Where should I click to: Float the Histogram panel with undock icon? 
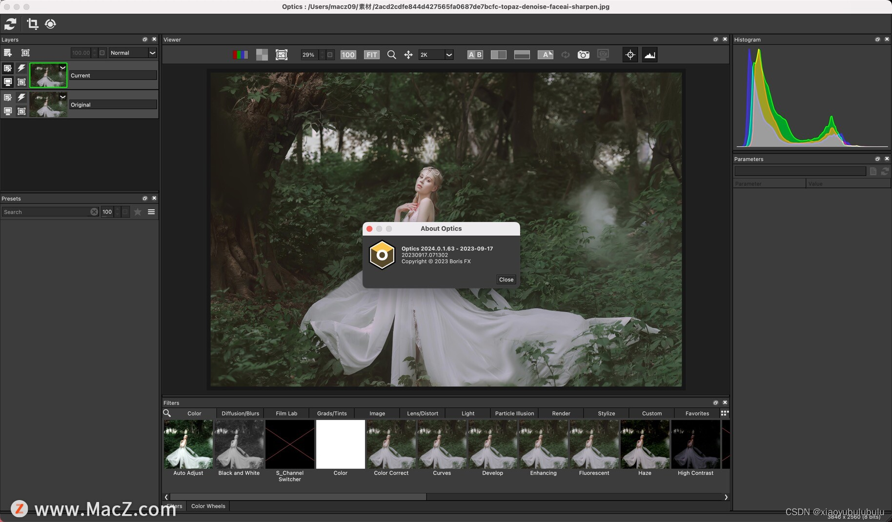point(877,40)
